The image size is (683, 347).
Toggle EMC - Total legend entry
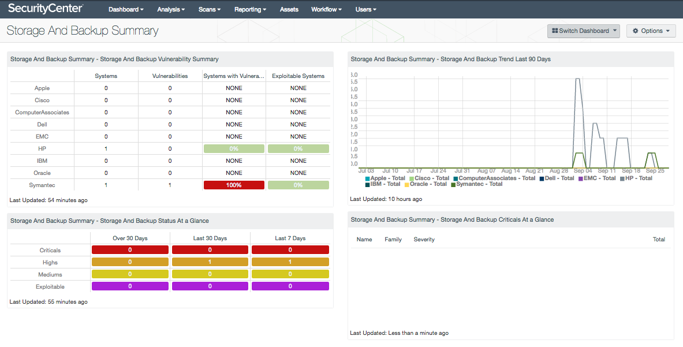pyautogui.click(x=597, y=178)
